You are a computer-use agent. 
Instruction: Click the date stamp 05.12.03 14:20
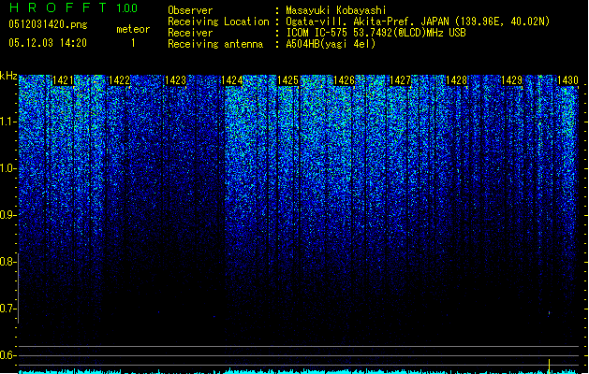point(48,43)
